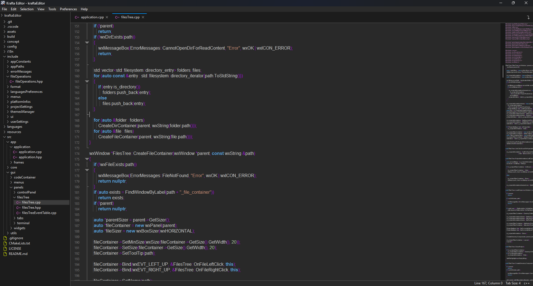The width and height of the screenshot is (533, 286).
Task: Open the codeContainer folder
Action: pos(25,177)
